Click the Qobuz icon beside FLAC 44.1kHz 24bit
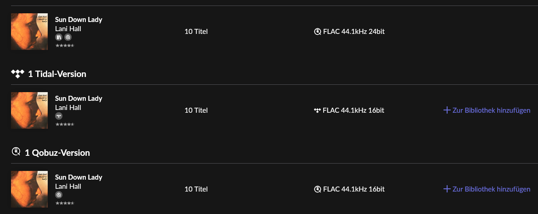Viewport: 538px width, 214px height. click(x=318, y=32)
